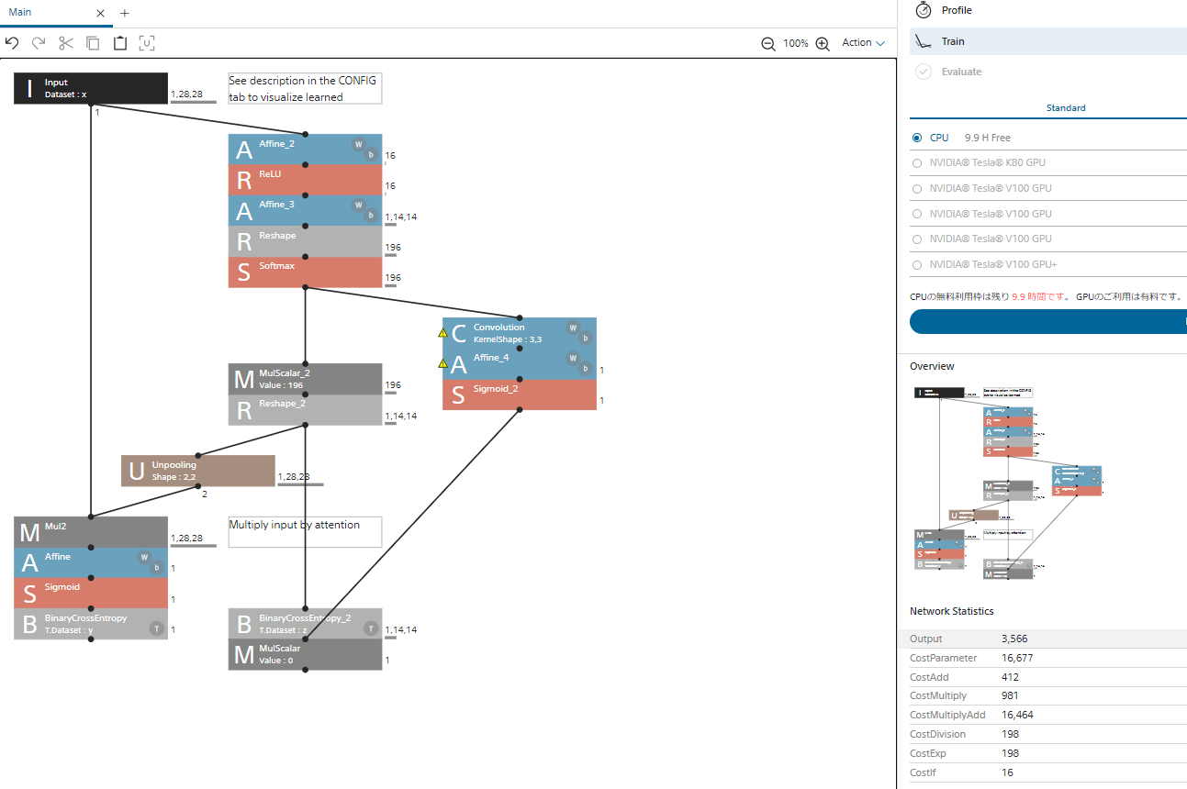Viewport: 1187px width, 789px height.
Task: Open the Main network tab
Action: (x=20, y=13)
